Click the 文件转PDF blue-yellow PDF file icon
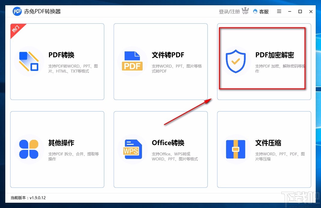Image resolution: width=321 pixels, height=208 pixels. click(132, 61)
